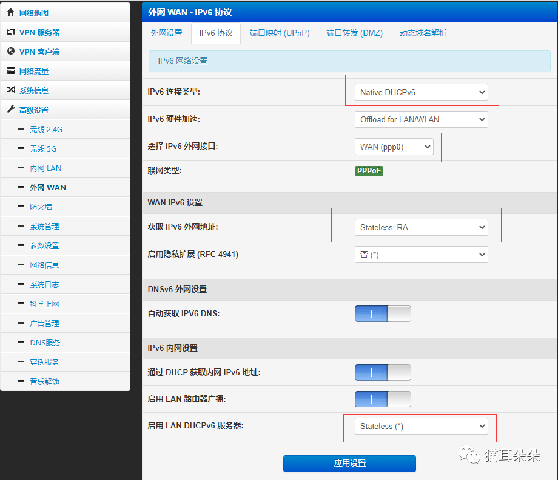Click the 应用设置 button
The image size is (558, 480).
(x=349, y=464)
